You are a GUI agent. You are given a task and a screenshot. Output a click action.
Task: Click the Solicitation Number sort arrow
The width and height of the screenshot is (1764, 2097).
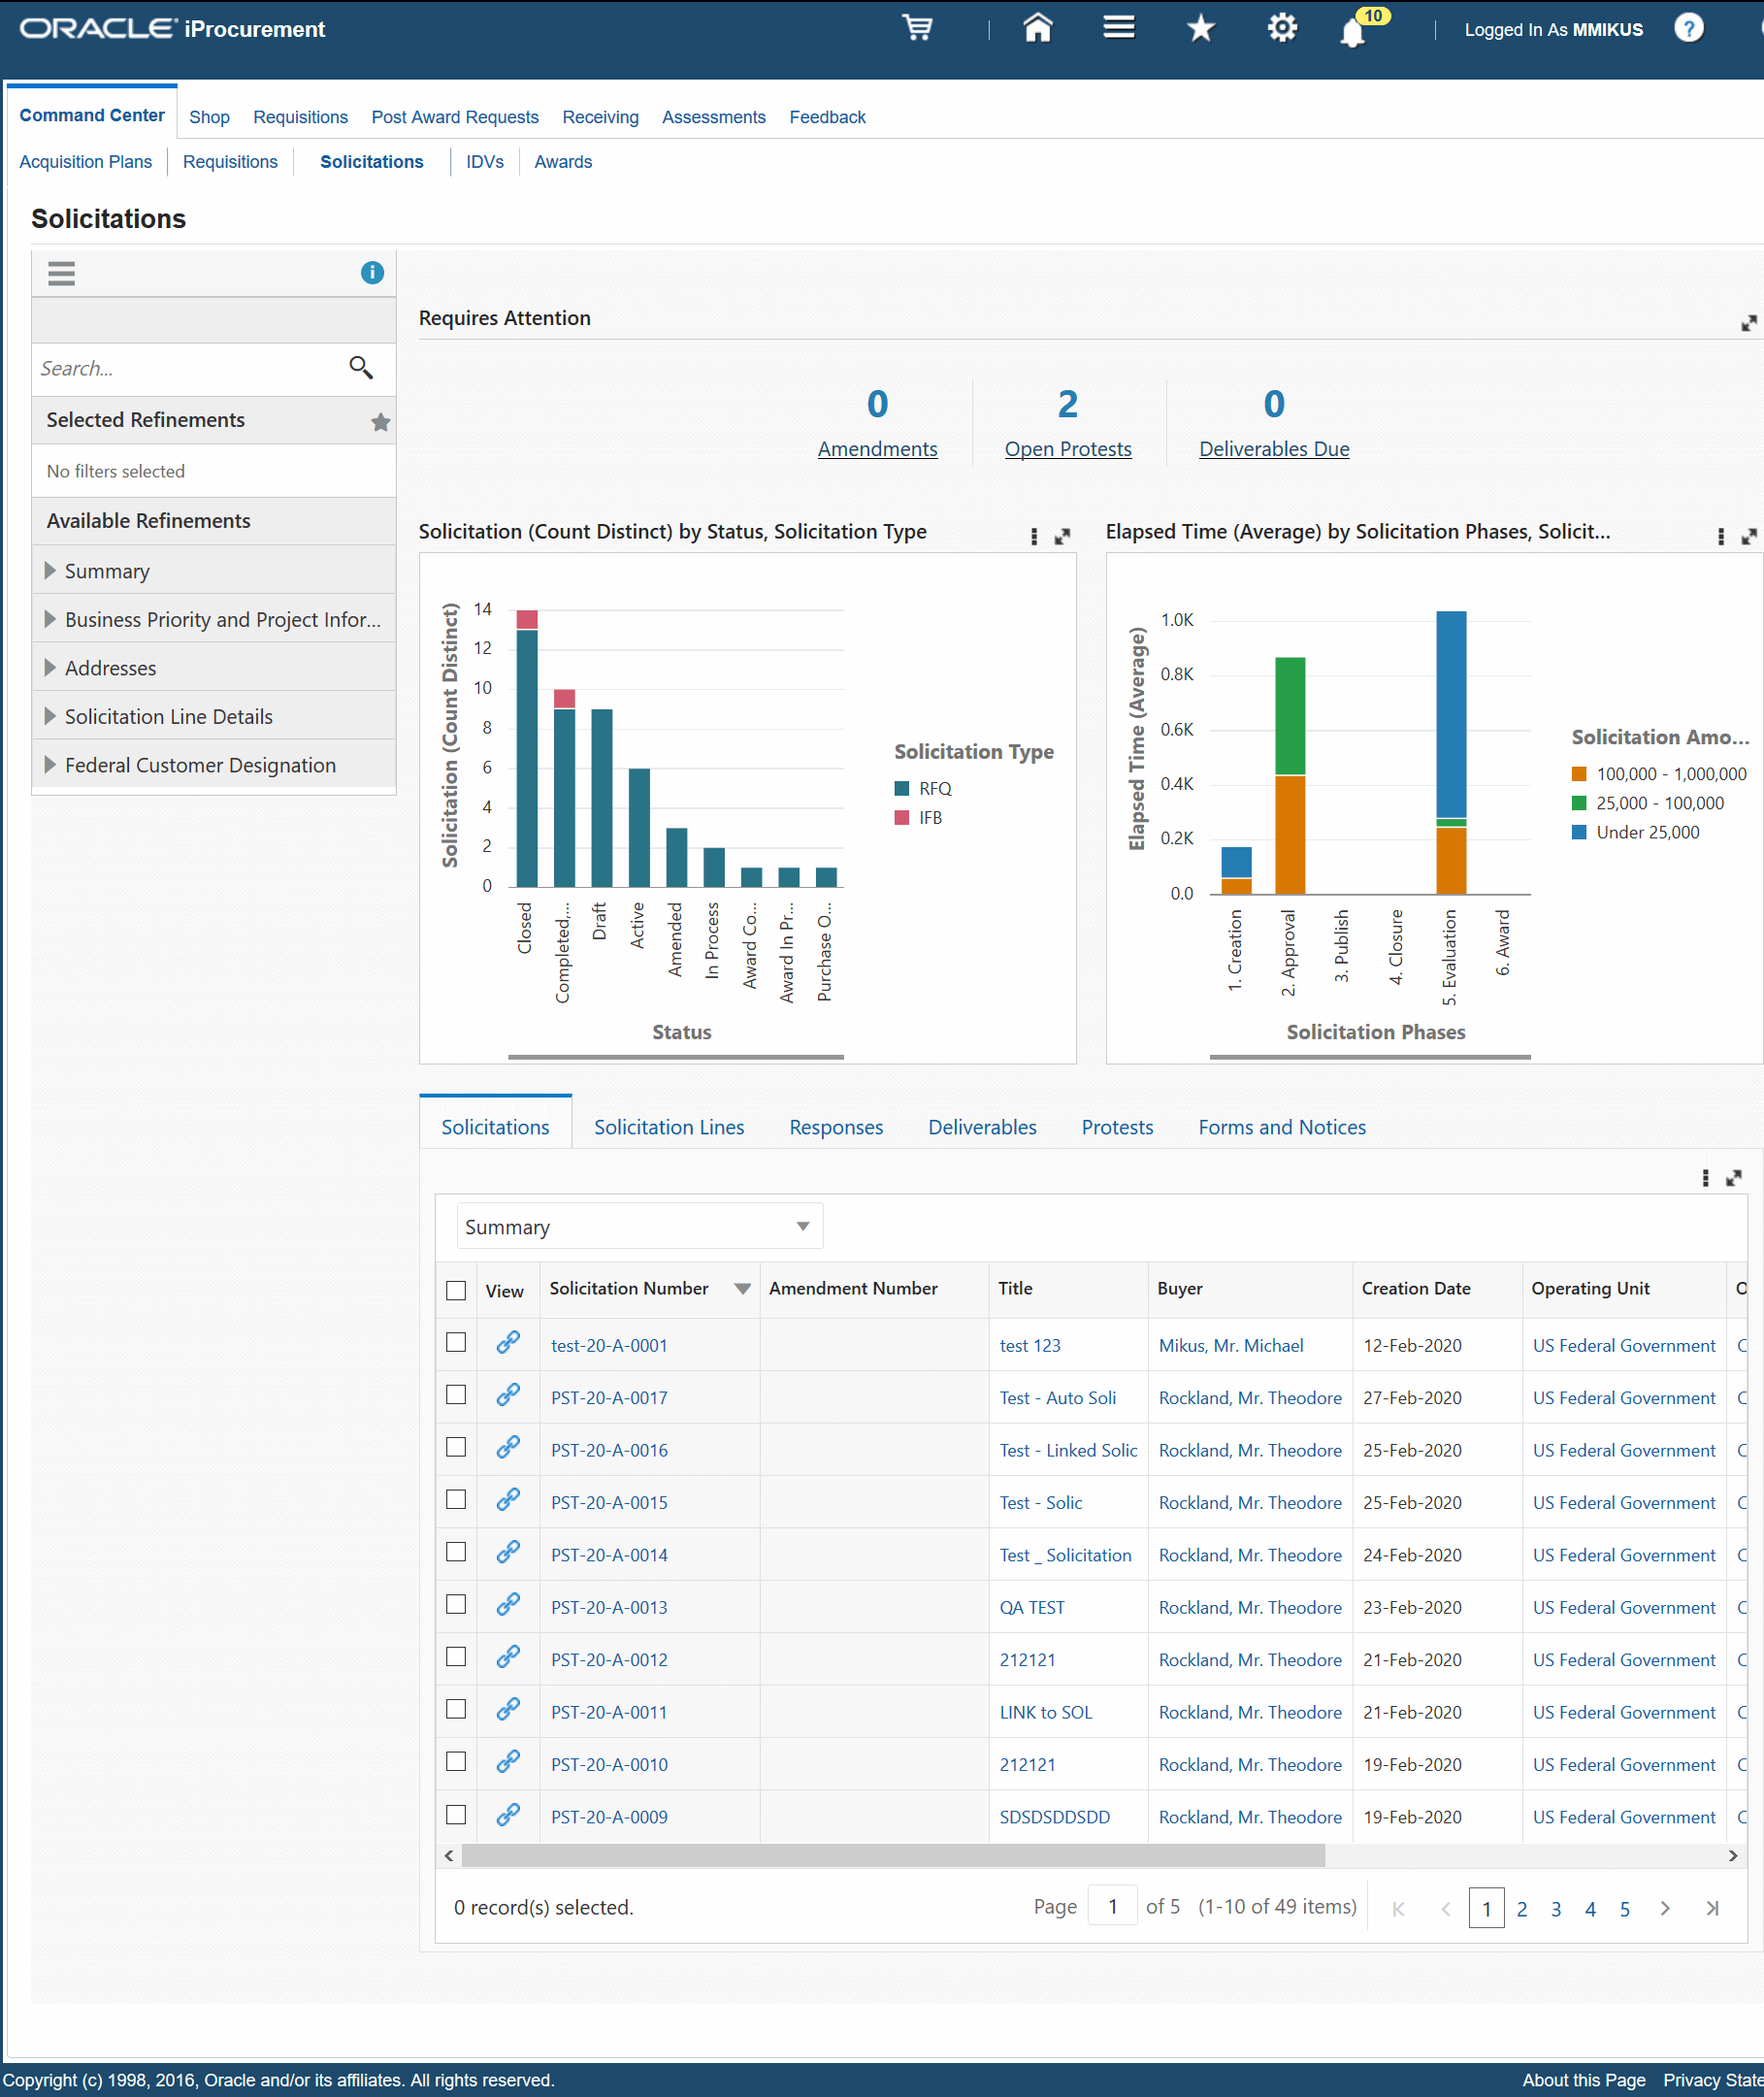point(742,1288)
